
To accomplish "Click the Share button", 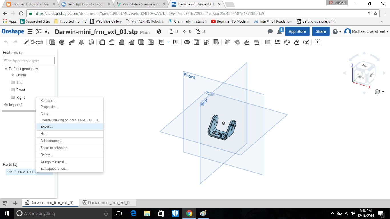I will (321, 31).
